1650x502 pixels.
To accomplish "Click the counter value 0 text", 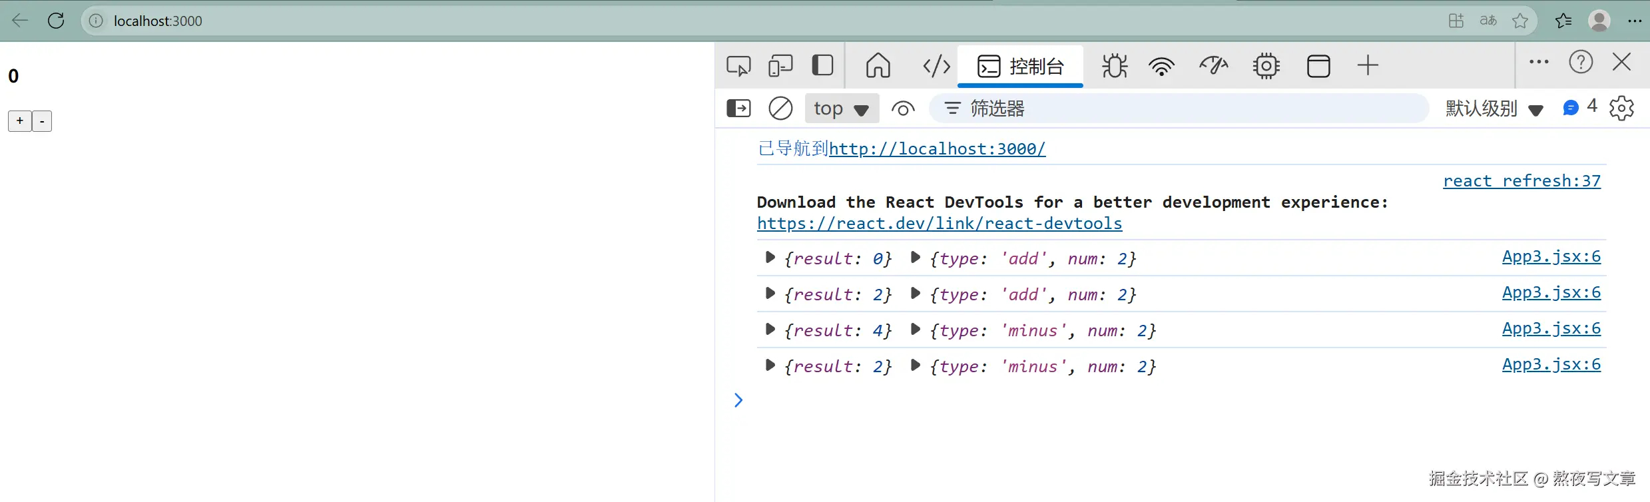I will click(x=13, y=76).
